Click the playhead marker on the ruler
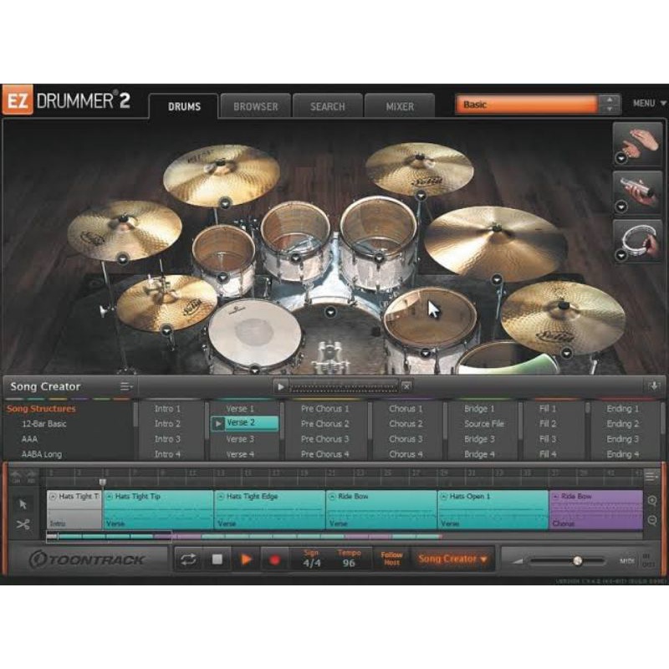The height and width of the screenshot is (669, 669). [x=102, y=482]
